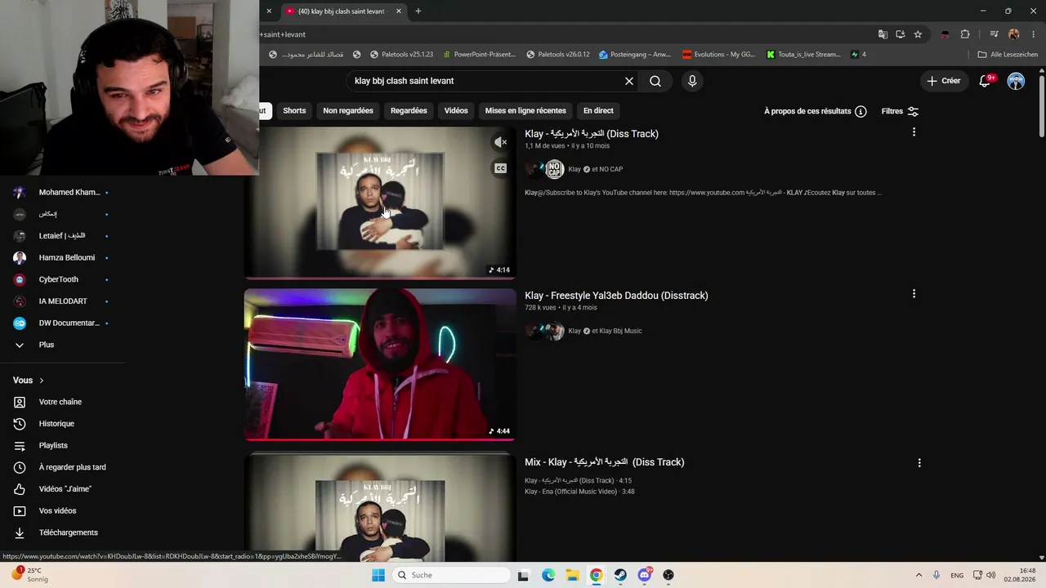Screen dimensions: 1046x588
Task: Open File Explorer from the taskbar
Action: coord(572,575)
